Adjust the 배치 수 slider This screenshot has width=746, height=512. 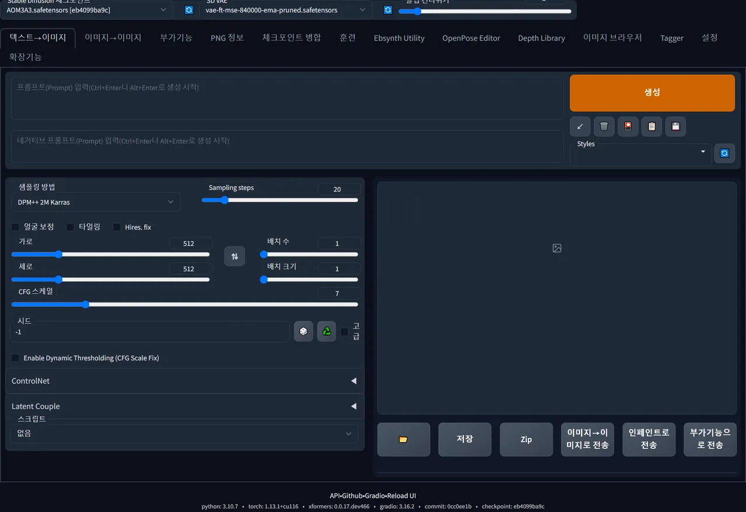309,254
